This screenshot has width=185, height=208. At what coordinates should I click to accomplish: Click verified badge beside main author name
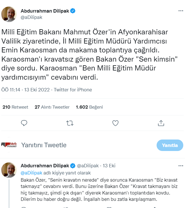point(73,11)
